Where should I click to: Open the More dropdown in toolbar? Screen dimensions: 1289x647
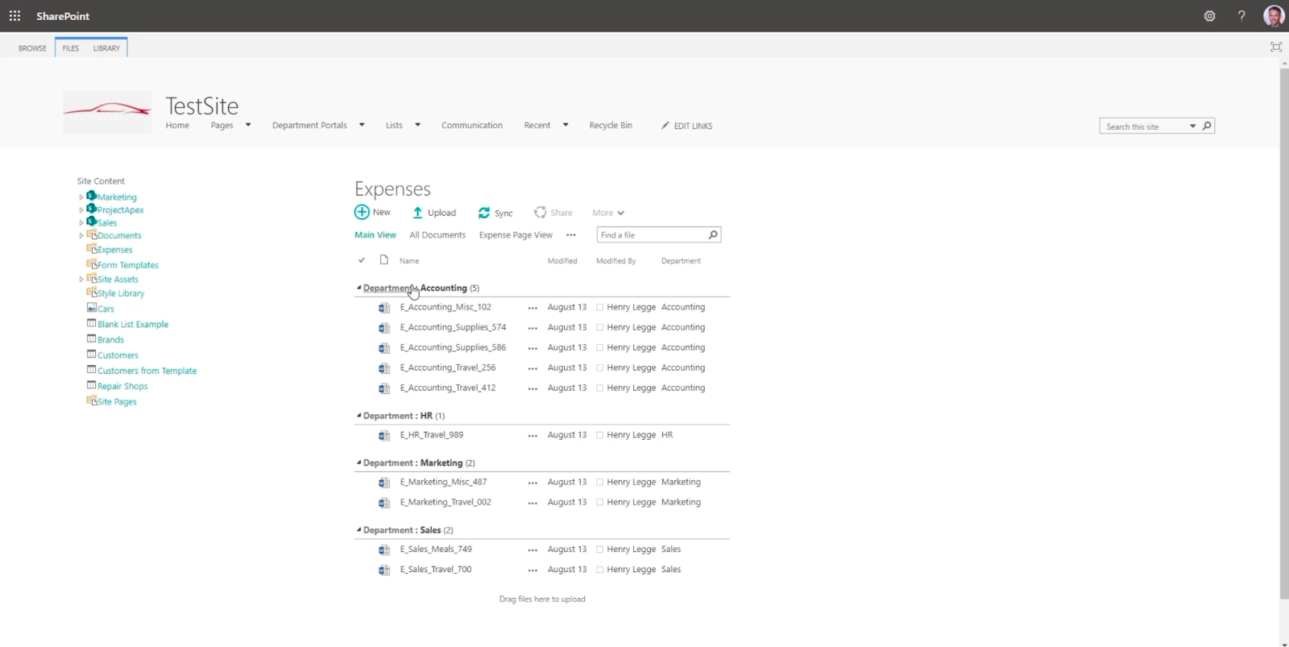coord(608,213)
